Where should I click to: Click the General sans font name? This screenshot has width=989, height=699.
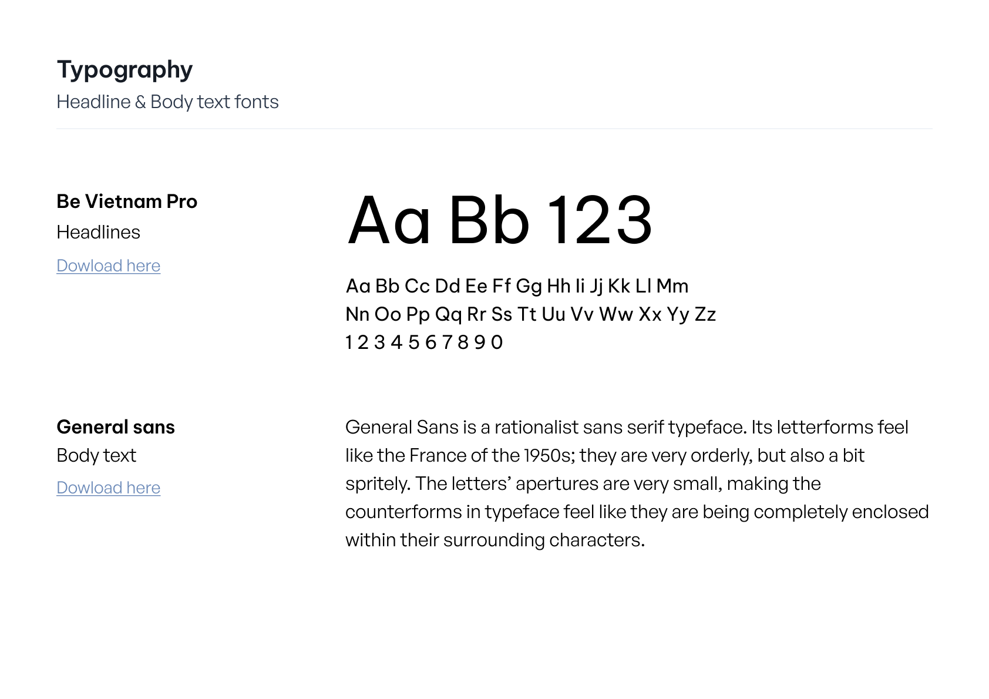coord(116,427)
